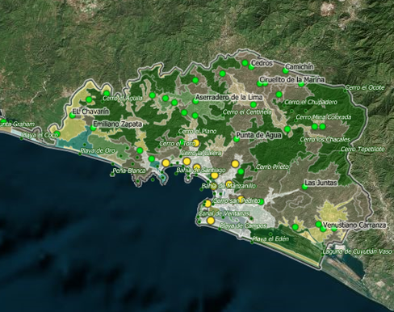Select the Camichín locality marker

[286, 71]
